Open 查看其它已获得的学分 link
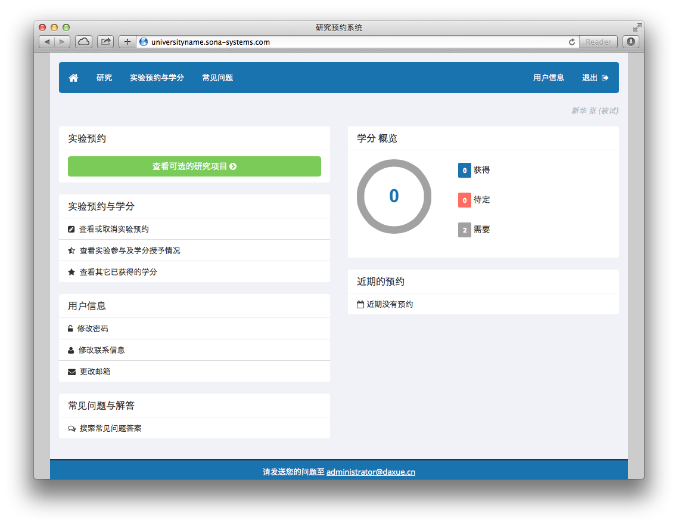The width and height of the screenshot is (678, 526). [x=118, y=272]
